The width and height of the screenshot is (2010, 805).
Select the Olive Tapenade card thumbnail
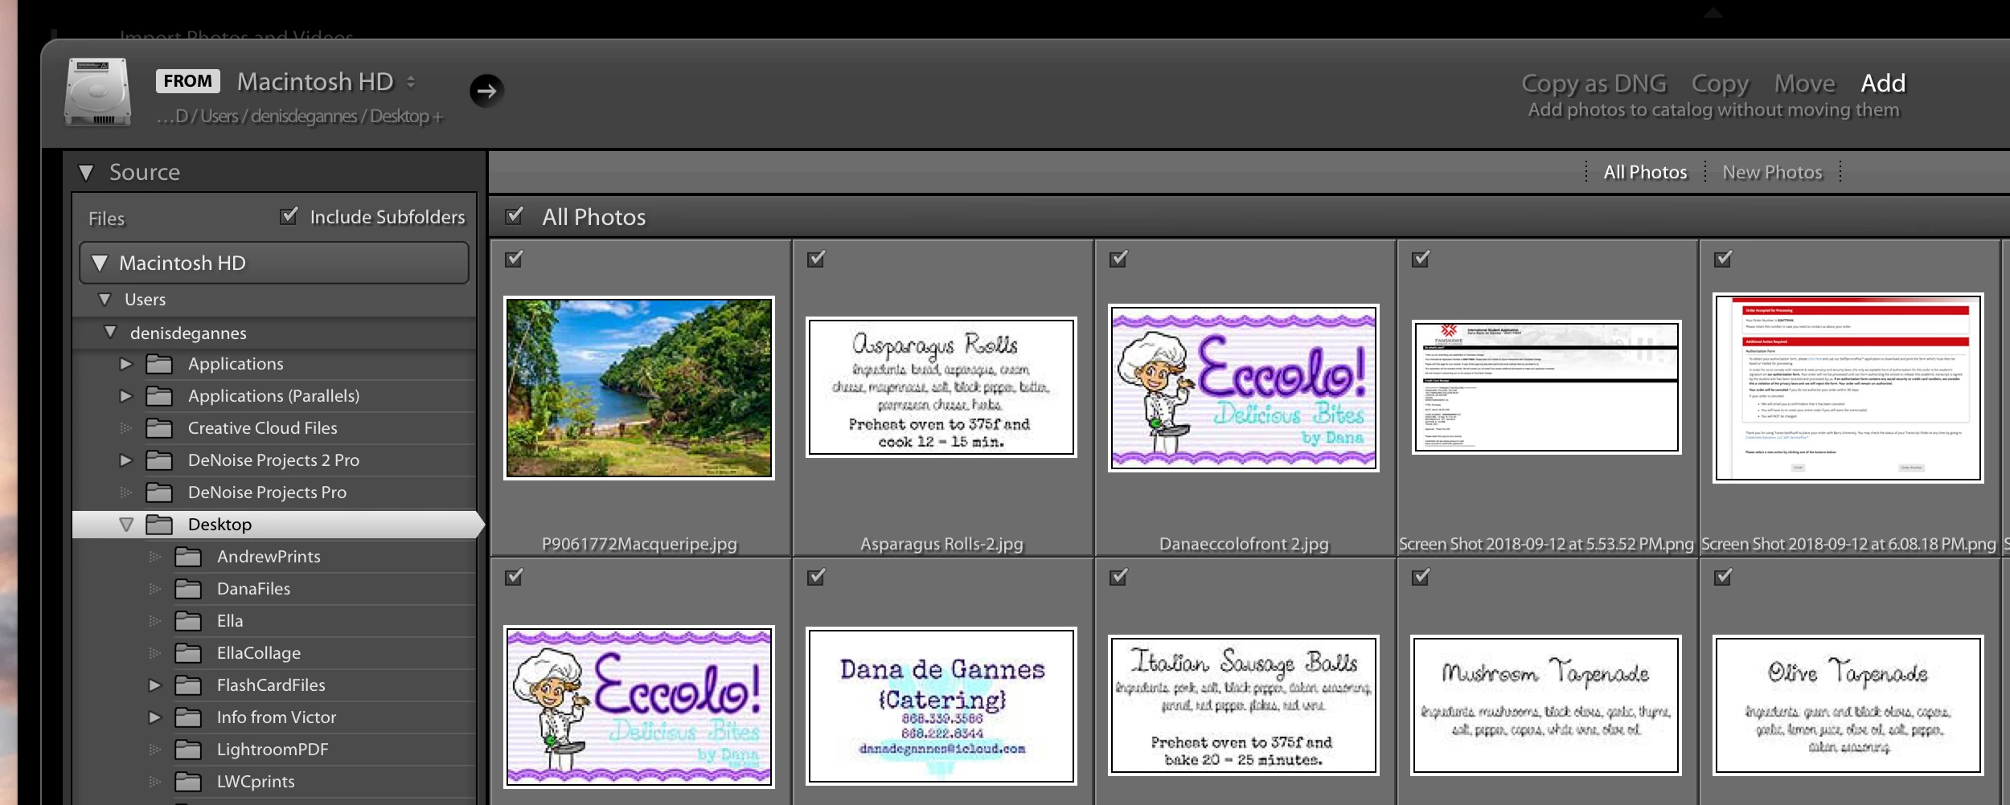pyautogui.click(x=1848, y=705)
